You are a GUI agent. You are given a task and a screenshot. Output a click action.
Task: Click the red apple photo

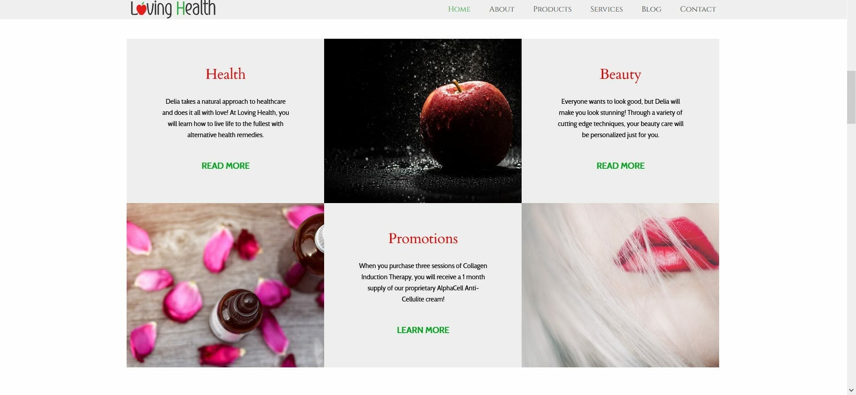coord(423,121)
